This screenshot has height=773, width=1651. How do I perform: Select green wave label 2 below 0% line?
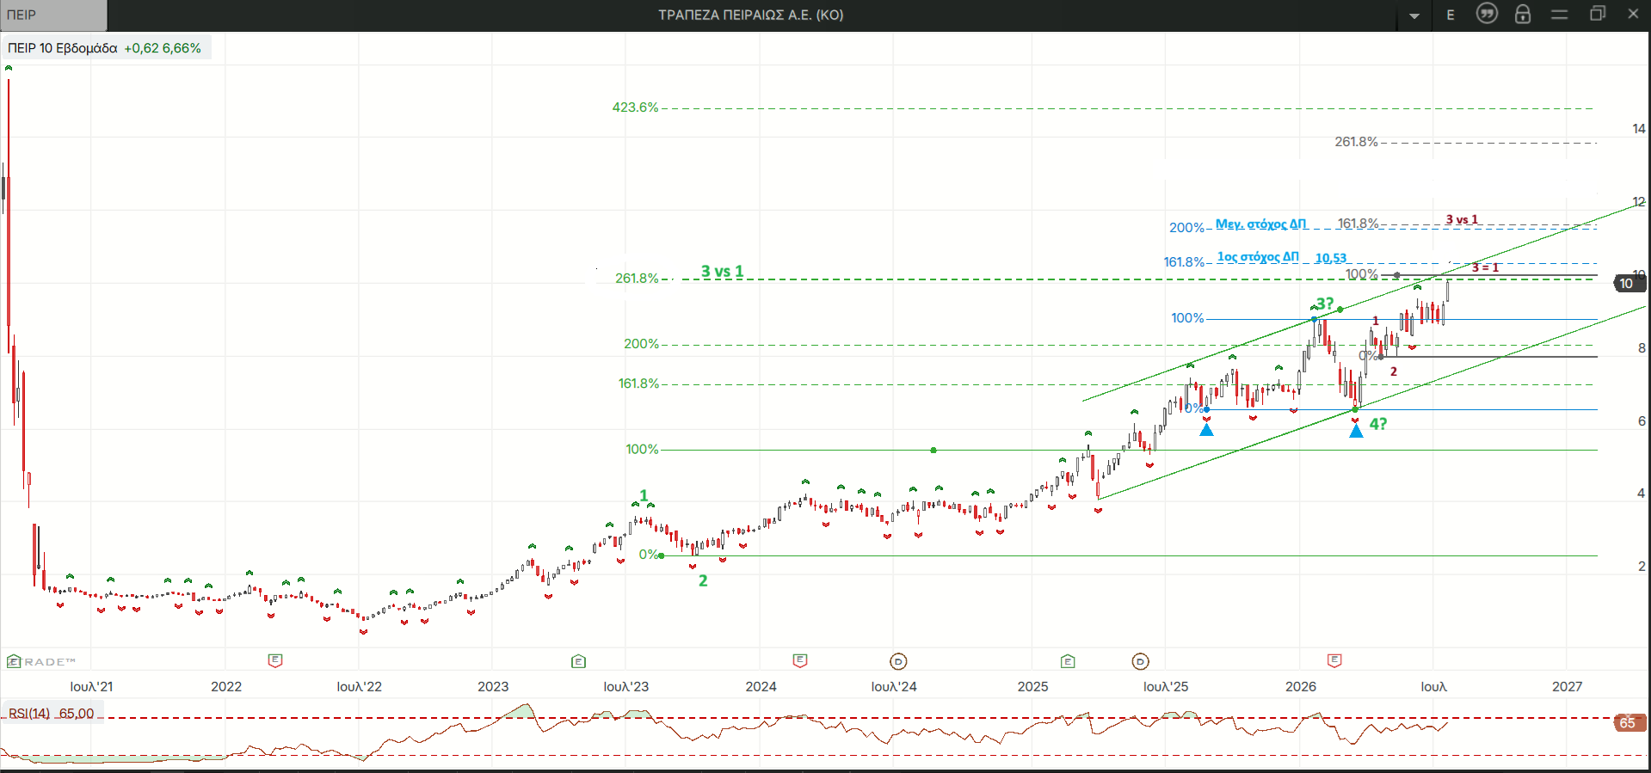[x=703, y=581]
